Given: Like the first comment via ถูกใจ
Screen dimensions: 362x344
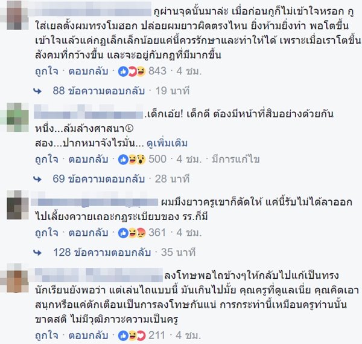Looking at the screenshot, I should coord(46,71).
